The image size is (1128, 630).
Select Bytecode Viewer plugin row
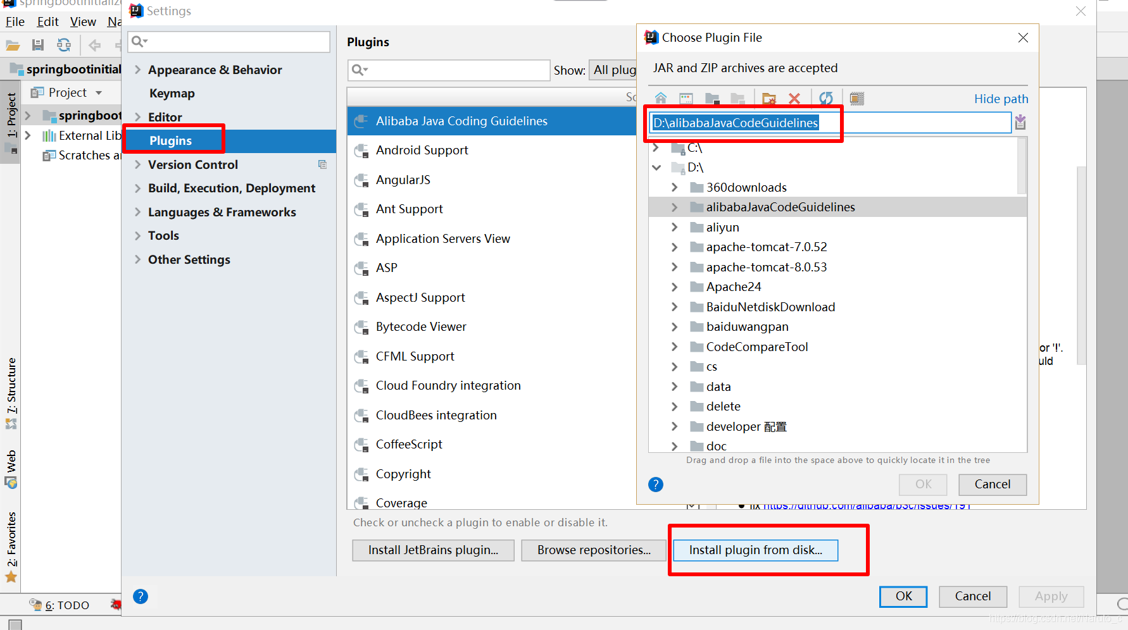coord(491,327)
